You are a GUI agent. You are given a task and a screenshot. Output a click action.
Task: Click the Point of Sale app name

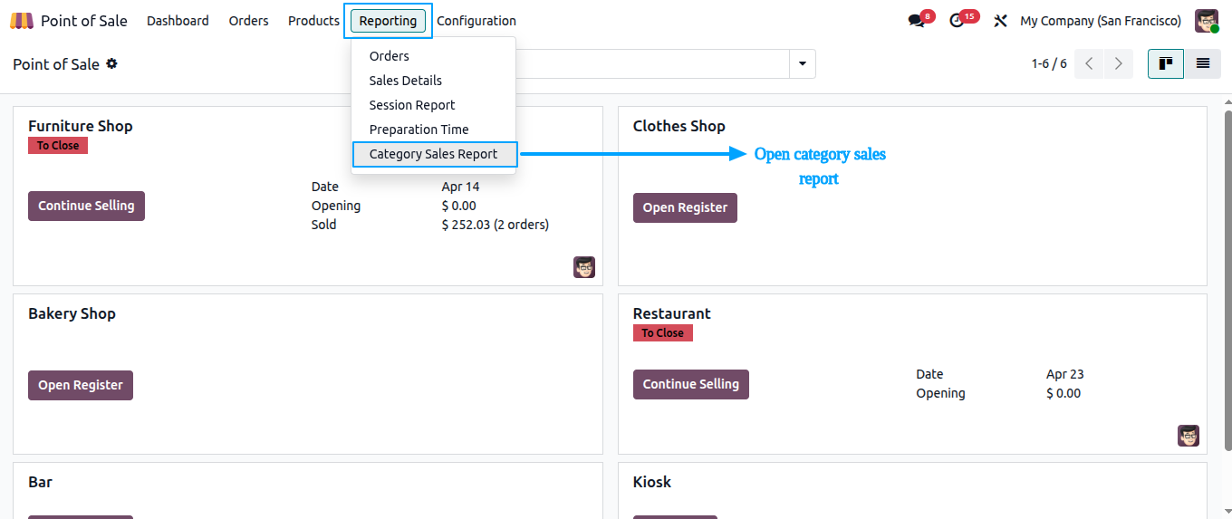(x=84, y=21)
